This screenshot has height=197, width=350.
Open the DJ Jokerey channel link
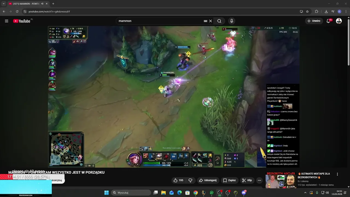click(303, 181)
